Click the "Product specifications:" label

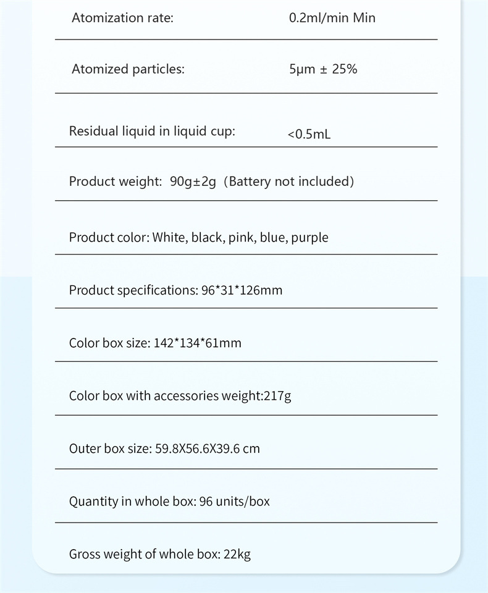(133, 290)
